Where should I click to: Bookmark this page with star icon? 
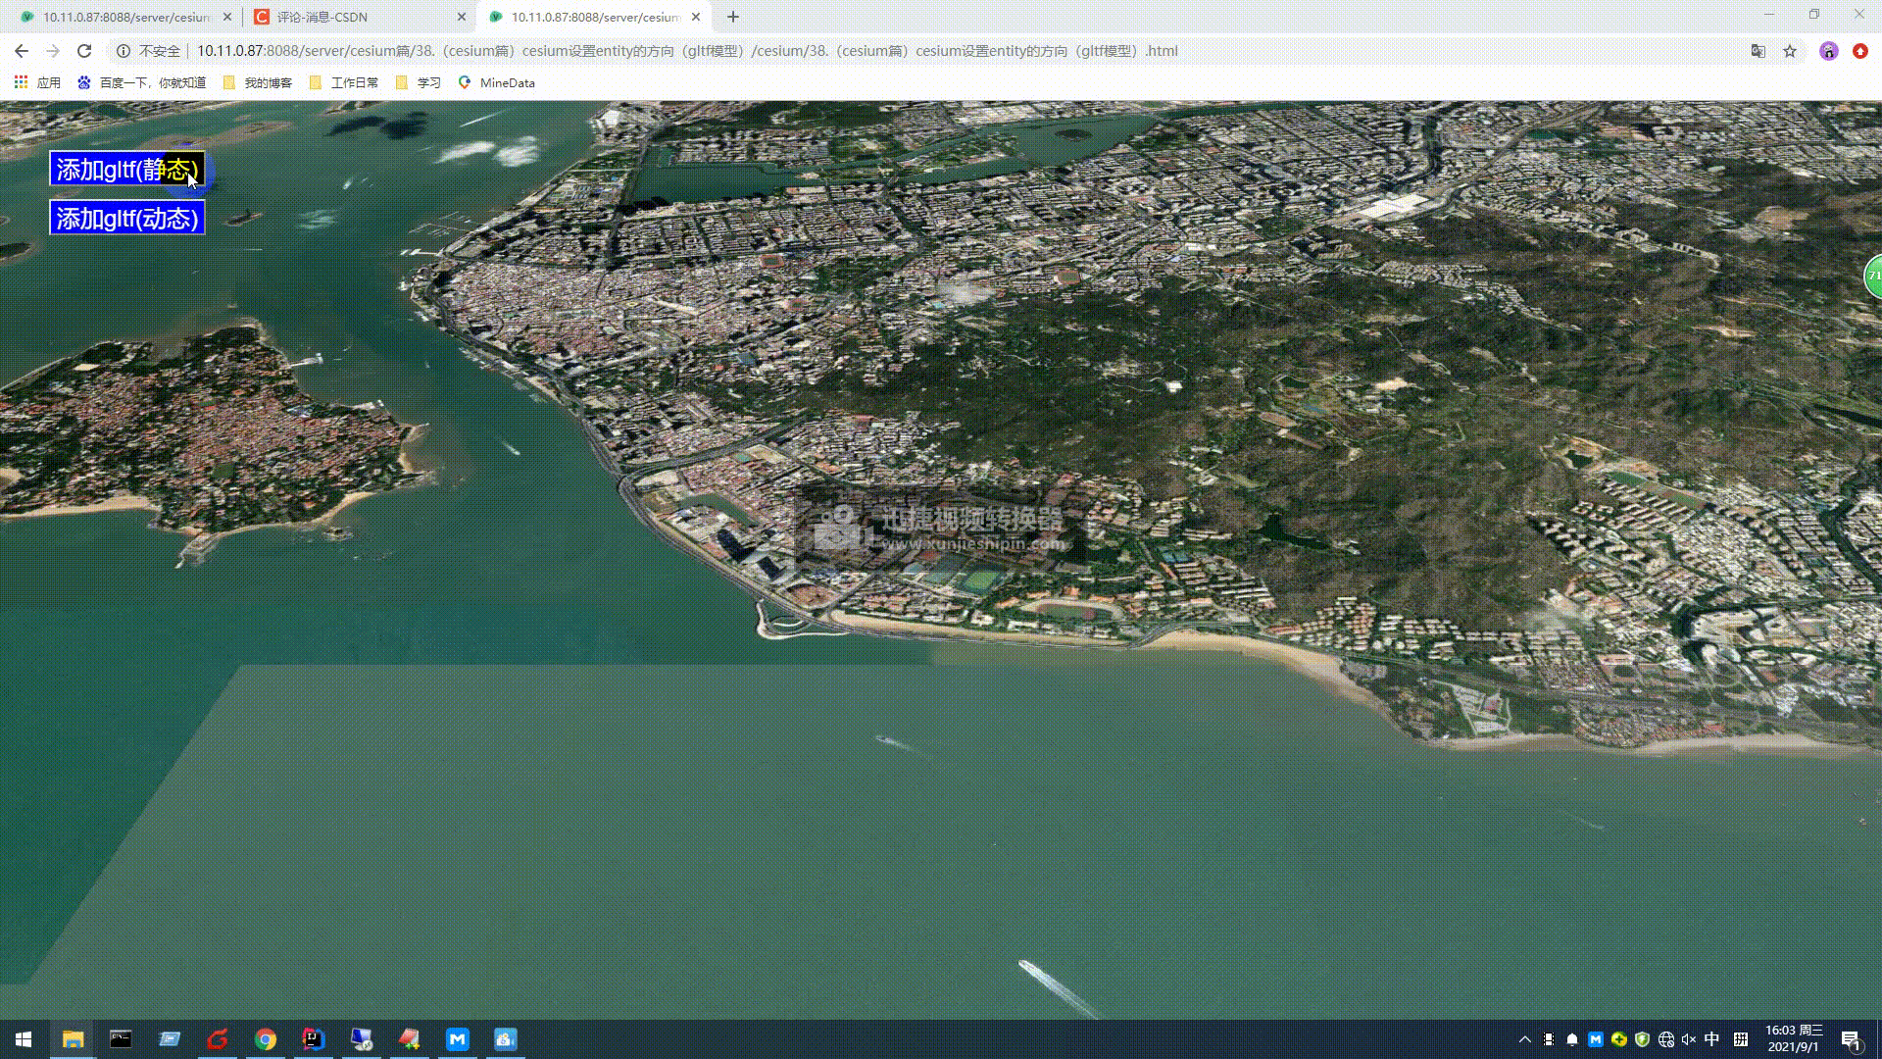(1790, 51)
